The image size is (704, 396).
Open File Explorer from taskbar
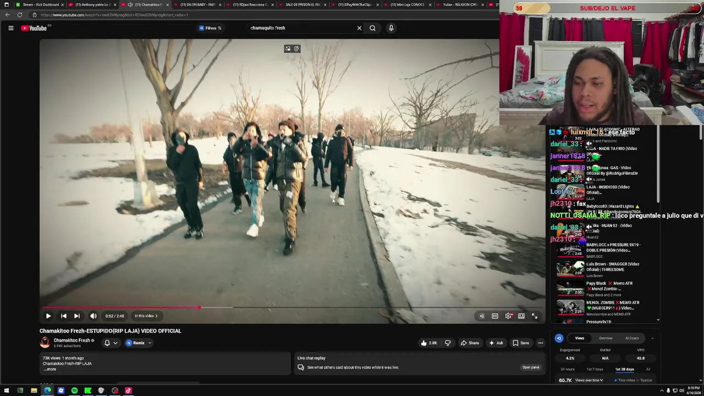pyautogui.click(x=34, y=391)
